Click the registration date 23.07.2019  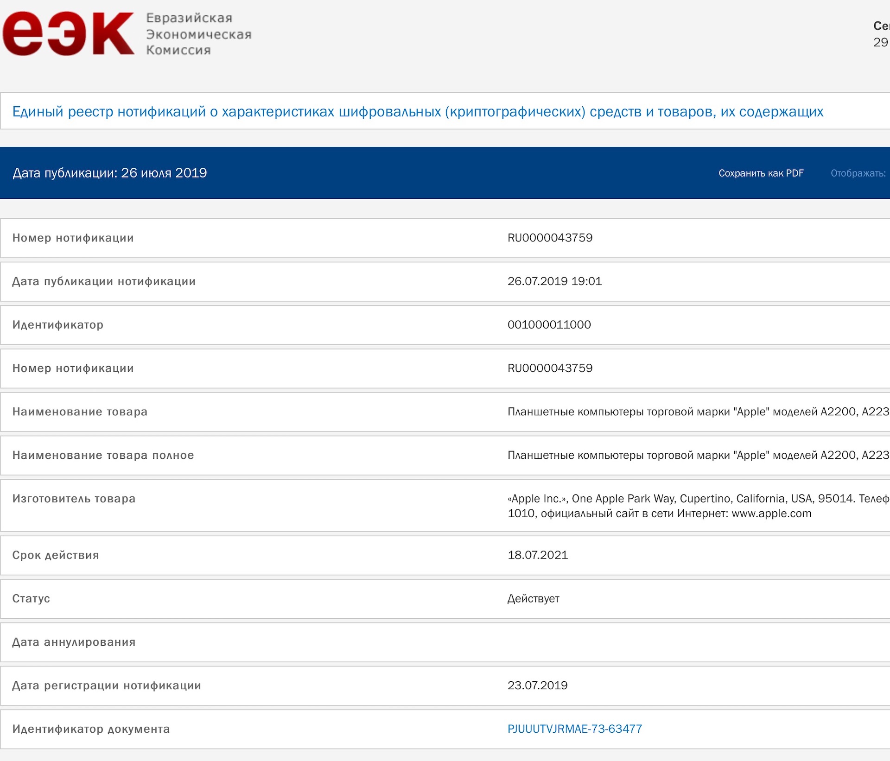[537, 685]
